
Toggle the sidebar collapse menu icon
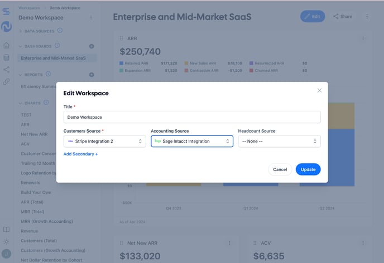tap(6, 11)
